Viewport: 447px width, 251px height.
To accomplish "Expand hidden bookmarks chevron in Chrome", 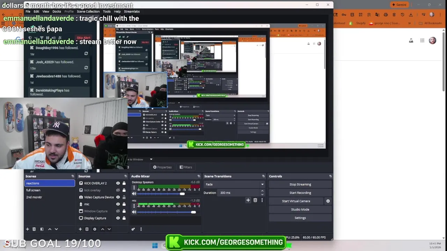I will (409, 23).
